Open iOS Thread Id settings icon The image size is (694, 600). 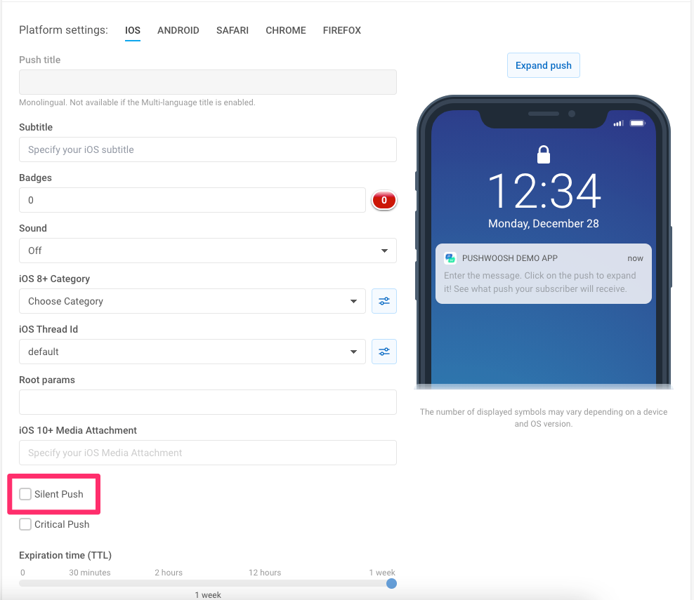pos(384,352)
